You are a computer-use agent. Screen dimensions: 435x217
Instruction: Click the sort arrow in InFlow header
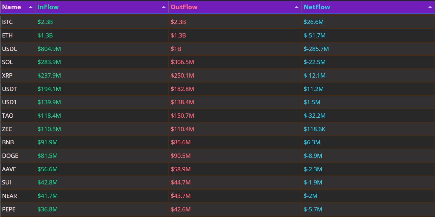[x=164, y=7]
